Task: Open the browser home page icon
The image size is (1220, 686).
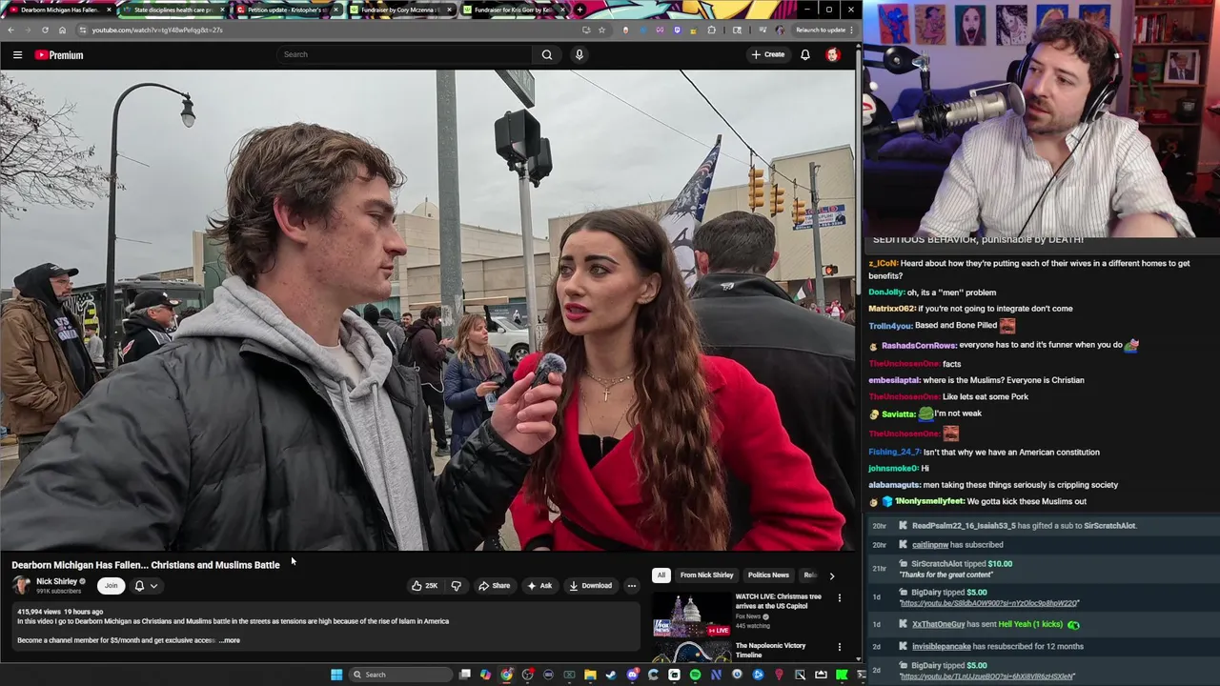Action: pos(62,30)
